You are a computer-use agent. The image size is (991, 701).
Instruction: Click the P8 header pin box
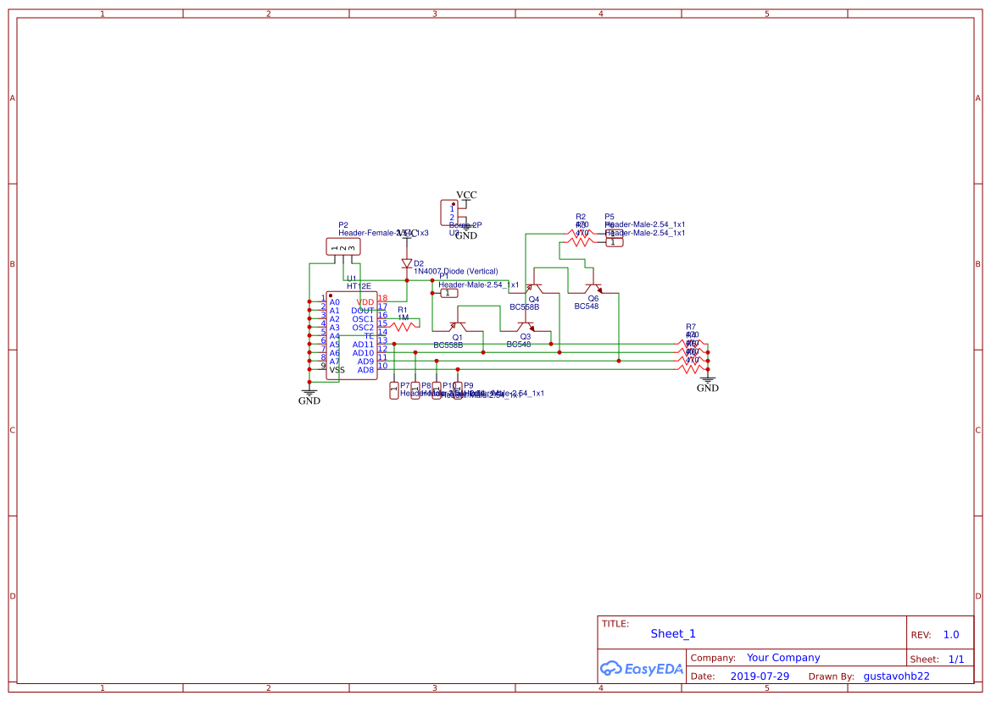point(415,390)
